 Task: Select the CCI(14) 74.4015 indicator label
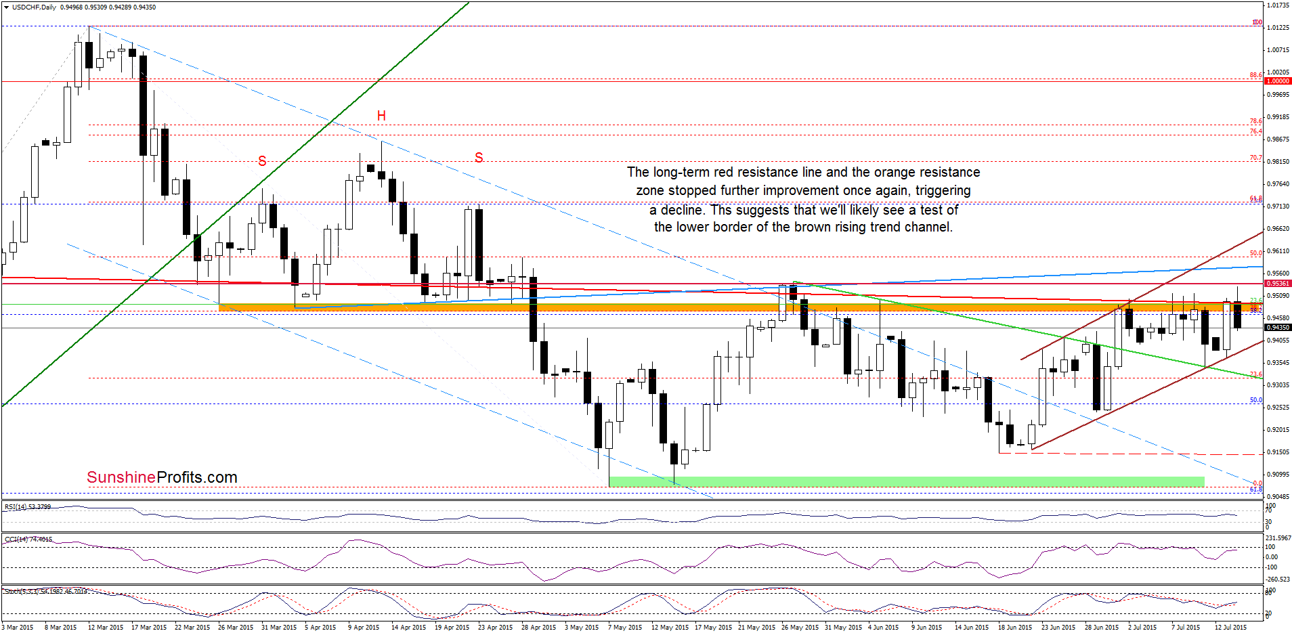coord(28,539)
